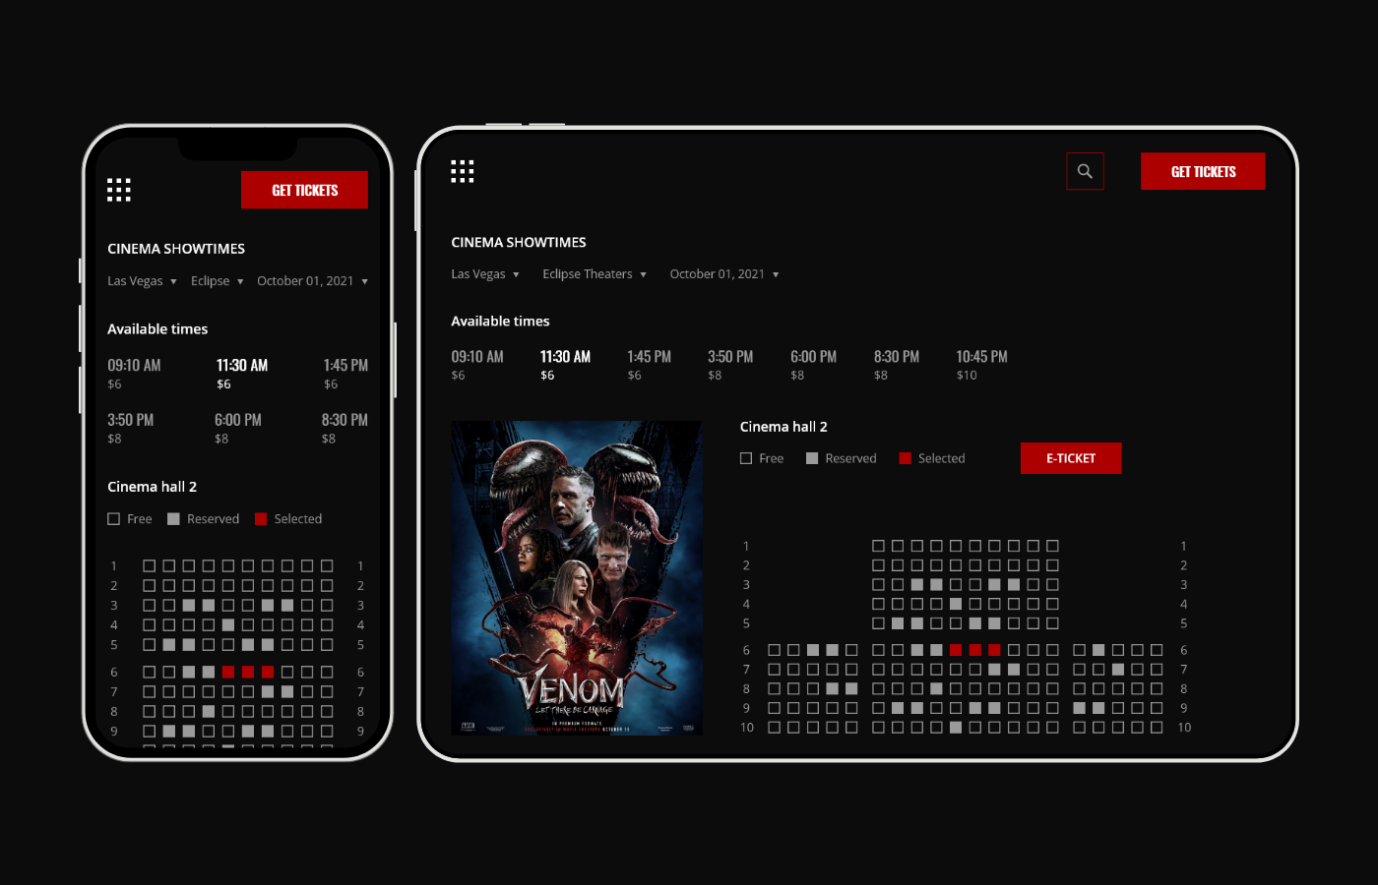The height and width of the screenshot is (885, 1378).
Task: Select the 10:45 PM $10 showtime on the tablet
Action: (981, 365)
